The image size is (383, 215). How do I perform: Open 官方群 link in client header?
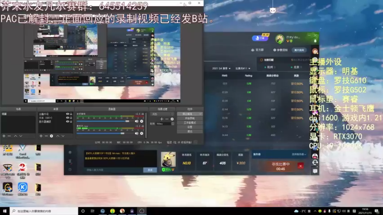point(258,50)
